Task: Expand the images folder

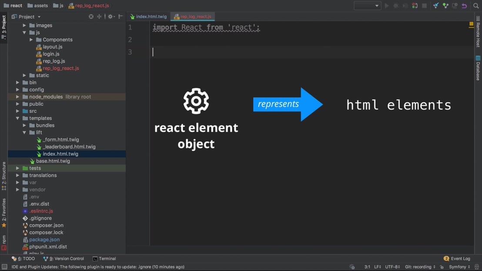Action: point(24,25)
